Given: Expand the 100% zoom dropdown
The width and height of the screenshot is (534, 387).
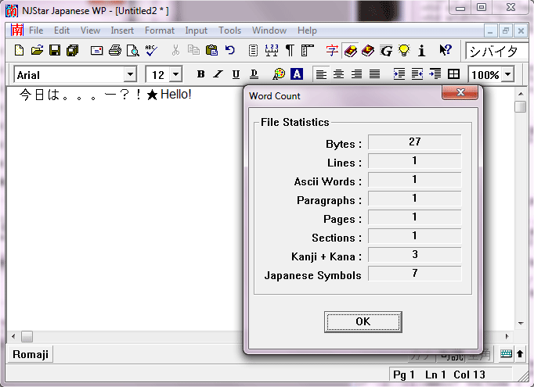Looking at the screenshot, I should tap(508, 74).
